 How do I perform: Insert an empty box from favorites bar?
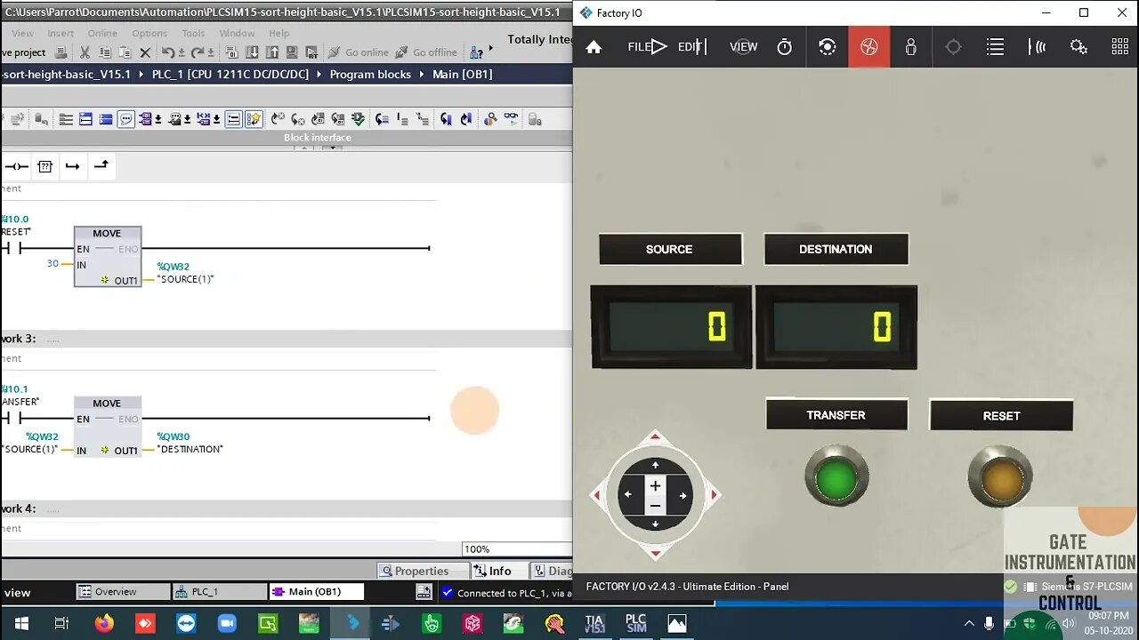(x=44, y=166)
